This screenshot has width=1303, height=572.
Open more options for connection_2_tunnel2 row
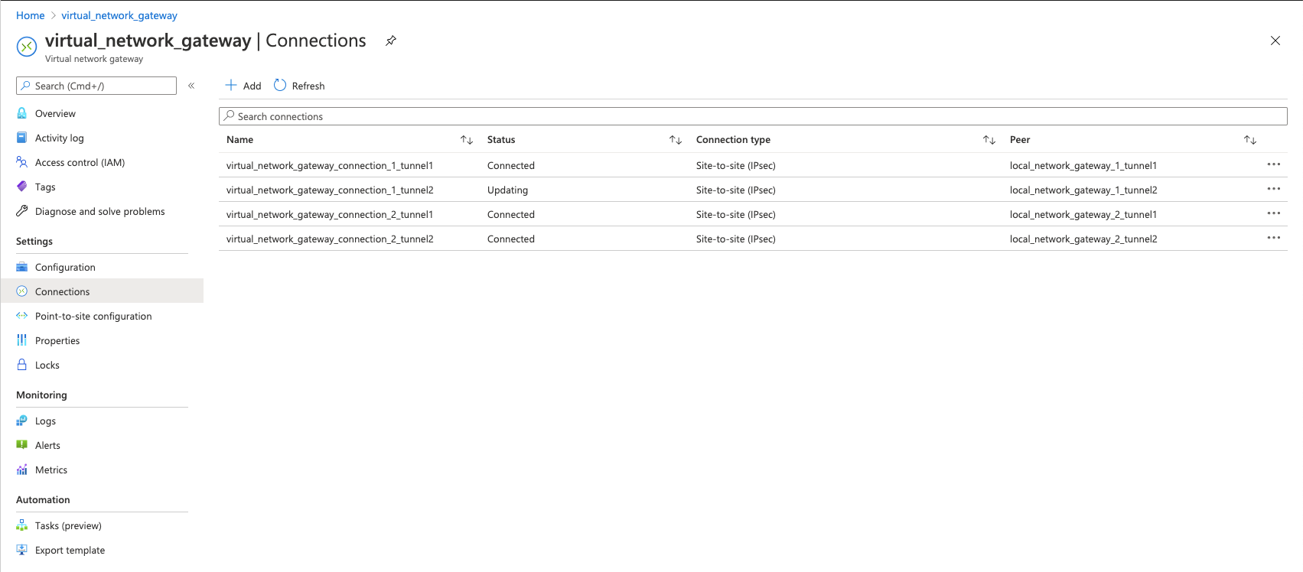tap(1273, 238)
